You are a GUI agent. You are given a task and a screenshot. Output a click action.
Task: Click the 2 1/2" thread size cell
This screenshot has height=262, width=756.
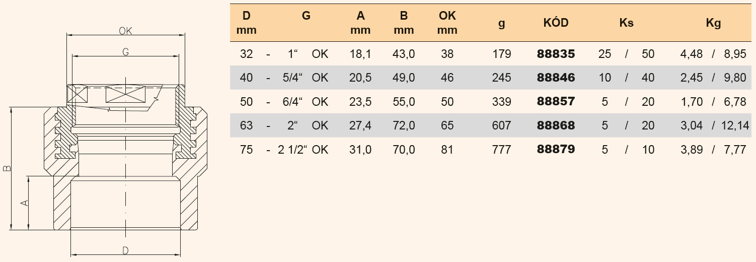pos(292,149)
